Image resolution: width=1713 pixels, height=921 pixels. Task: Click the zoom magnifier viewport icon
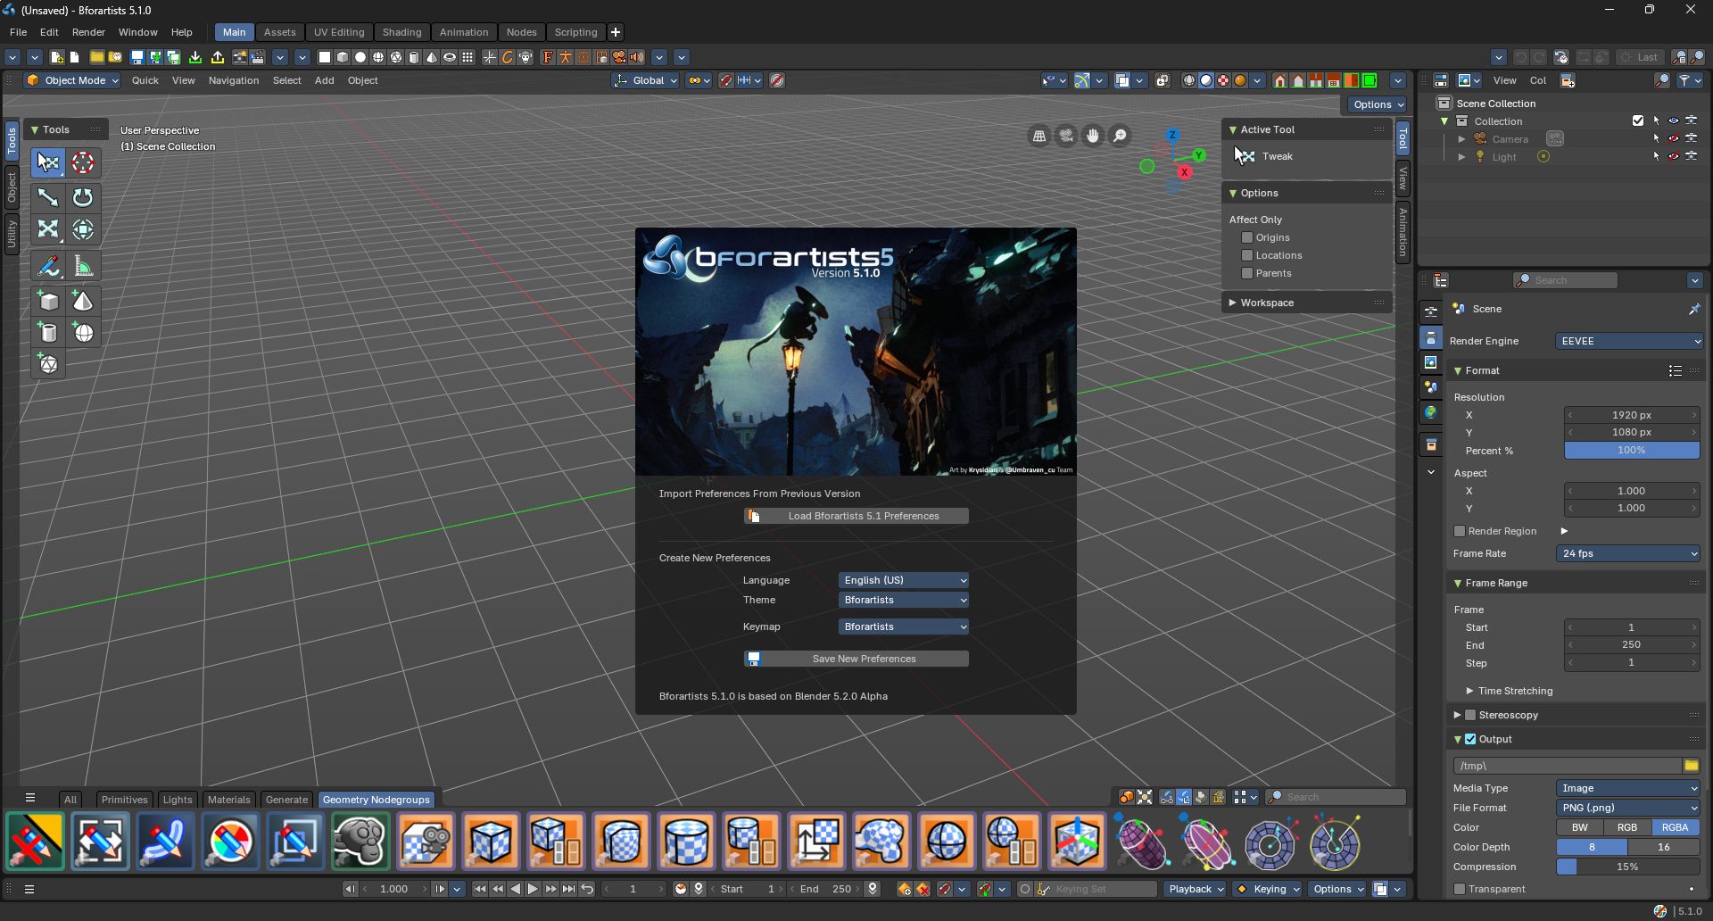pyautogui.click(x=1120, y=136)
